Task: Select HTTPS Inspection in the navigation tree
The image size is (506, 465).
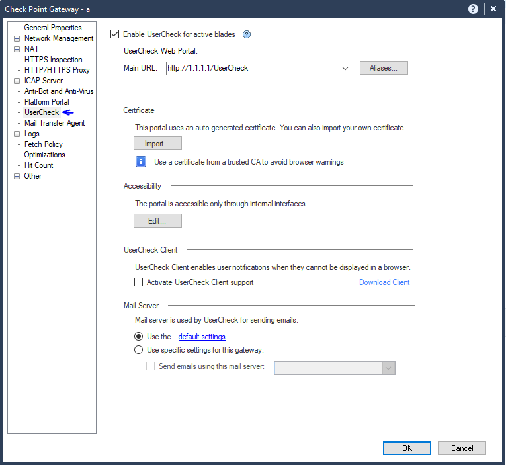Action: 53,60
